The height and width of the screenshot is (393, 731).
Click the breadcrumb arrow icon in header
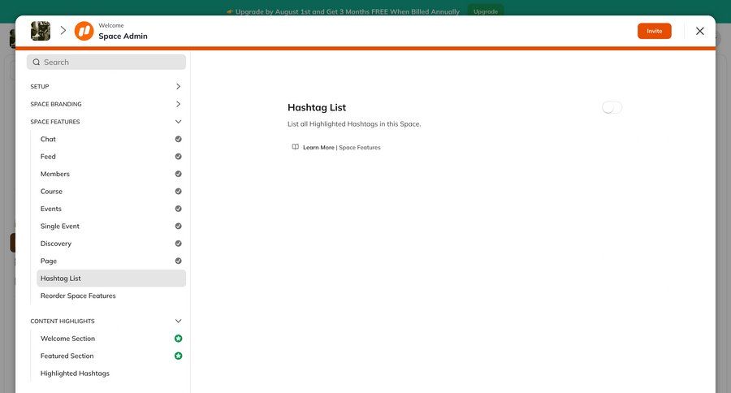63,31
